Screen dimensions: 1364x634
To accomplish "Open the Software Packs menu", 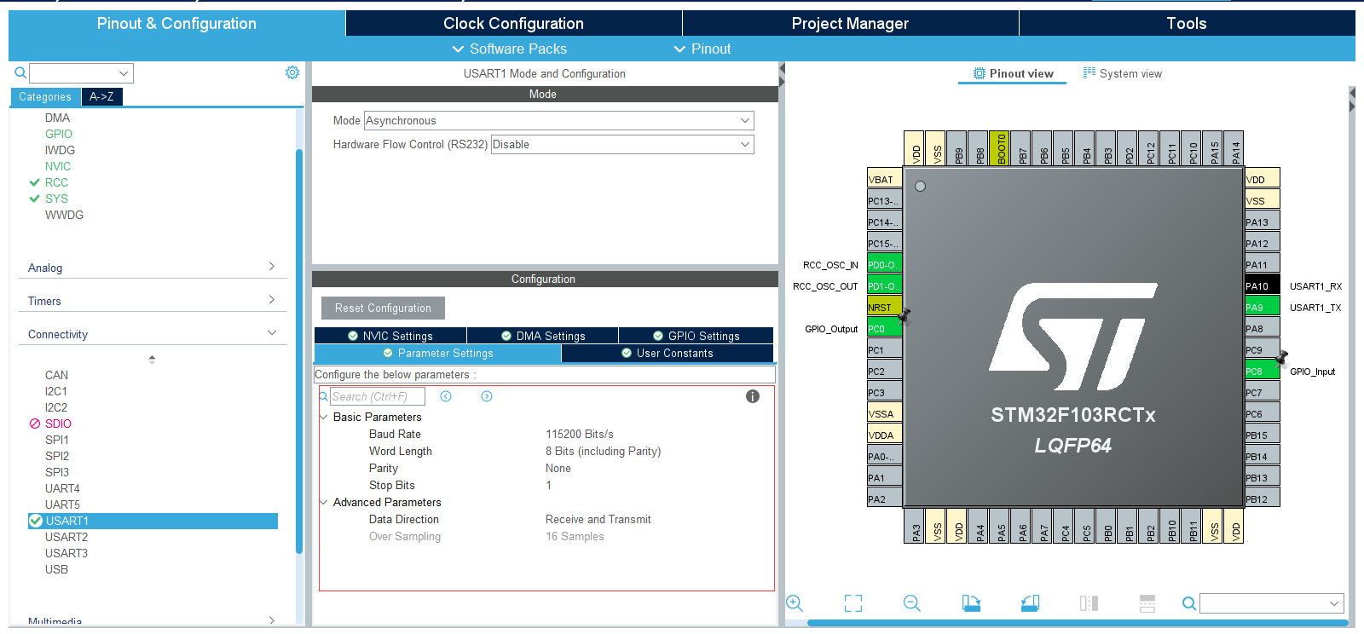I will (x=509, y=49).
